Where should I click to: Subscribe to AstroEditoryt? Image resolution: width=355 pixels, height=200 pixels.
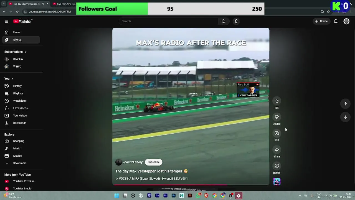(154, 162)
